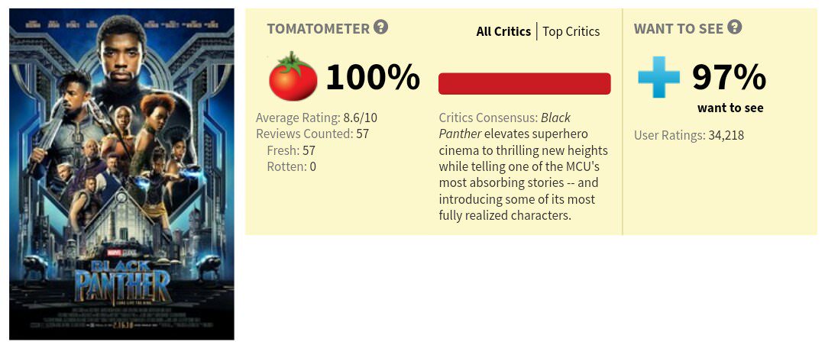
Task: Click the help icon beside TOMATOMETER
Action: pyautogui.click(x=380, y=27)
